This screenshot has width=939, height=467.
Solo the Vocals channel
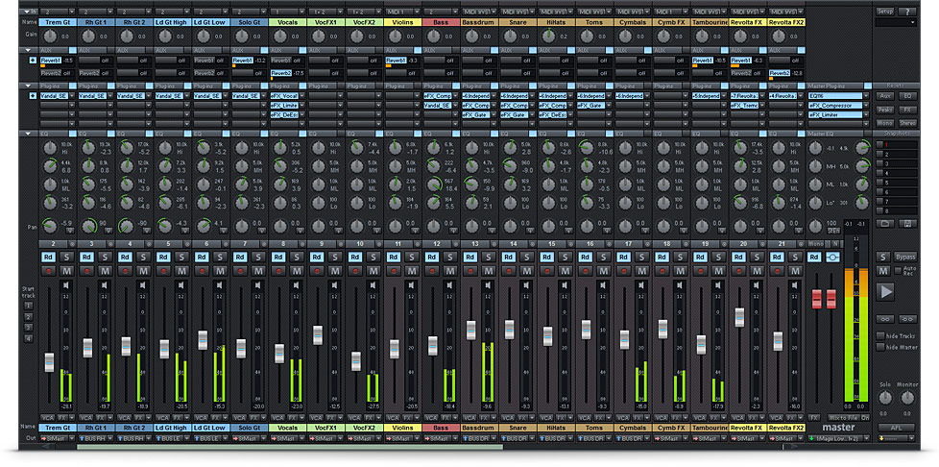(297, 257)
